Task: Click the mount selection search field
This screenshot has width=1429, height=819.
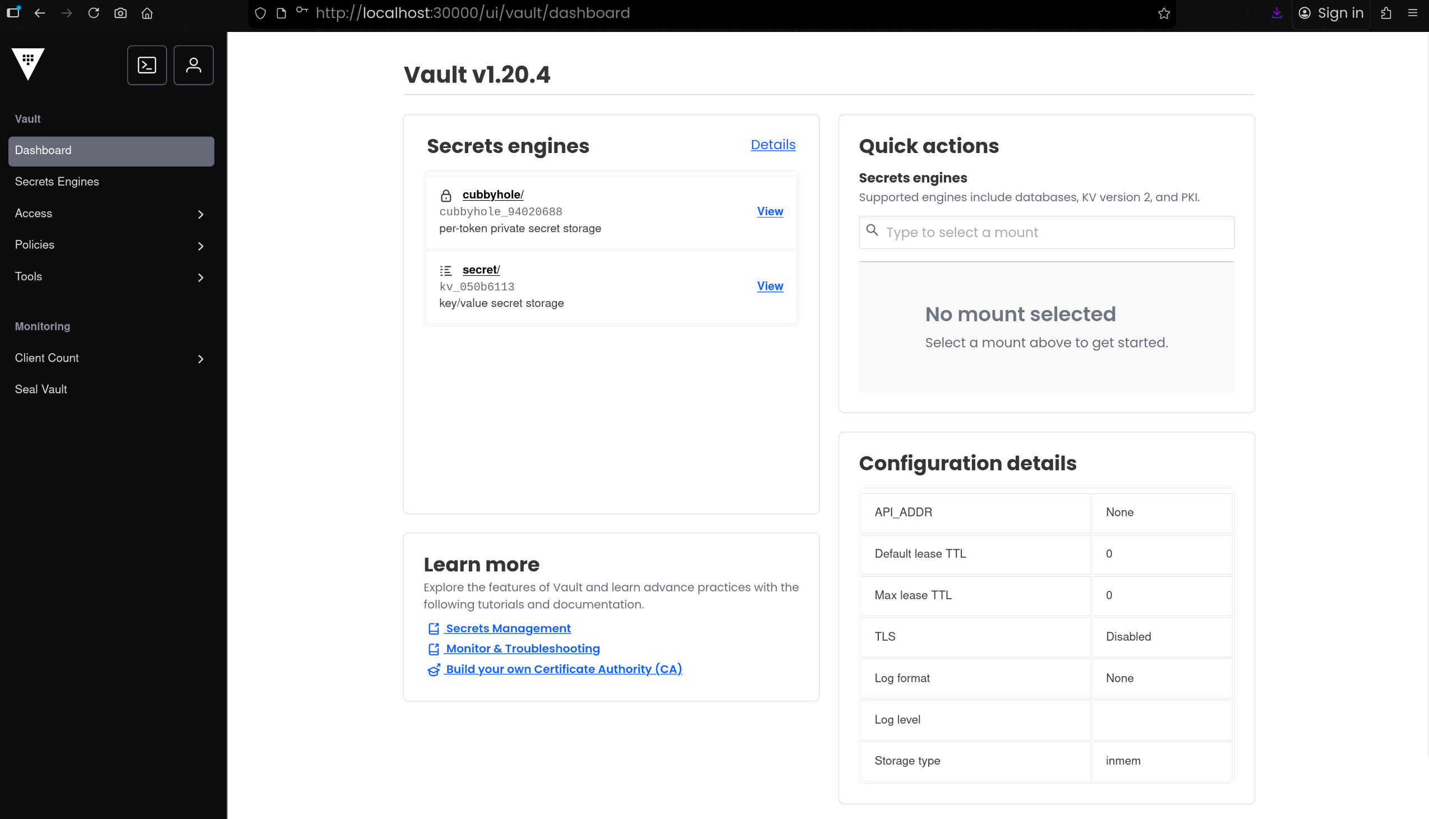Action: point(1046,232)
